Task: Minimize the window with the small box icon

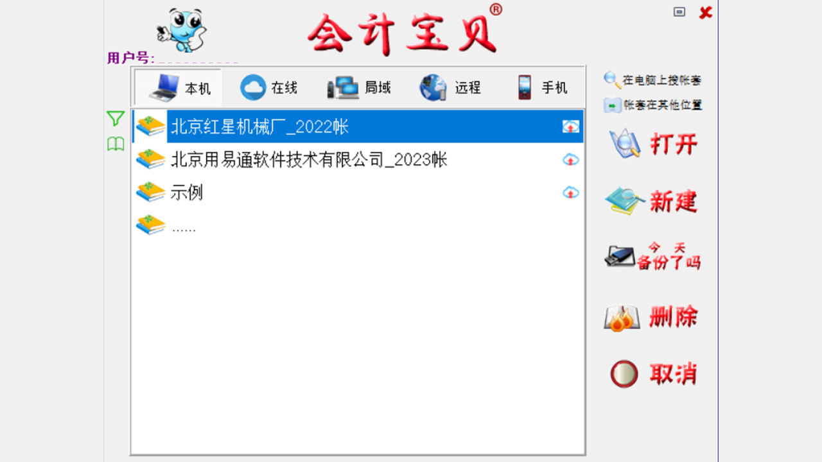Action: coord(679,12)
